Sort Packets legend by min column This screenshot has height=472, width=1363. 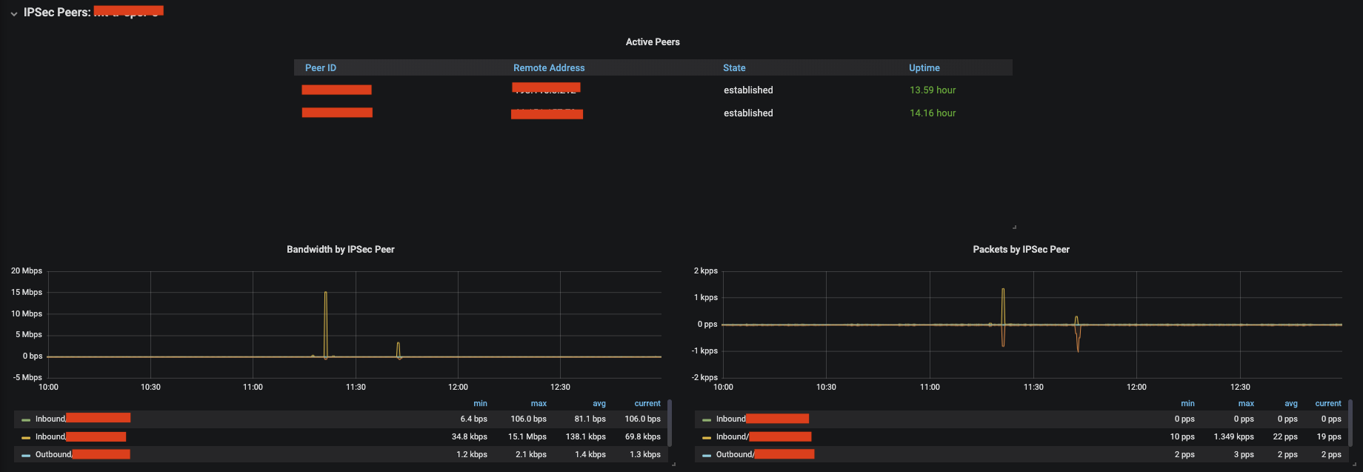coord(1187,404)
